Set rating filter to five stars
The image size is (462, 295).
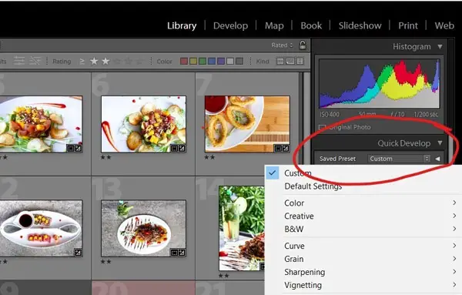coord(139,62)
